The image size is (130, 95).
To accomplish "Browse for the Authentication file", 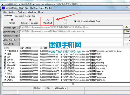I will pos(129,35).
